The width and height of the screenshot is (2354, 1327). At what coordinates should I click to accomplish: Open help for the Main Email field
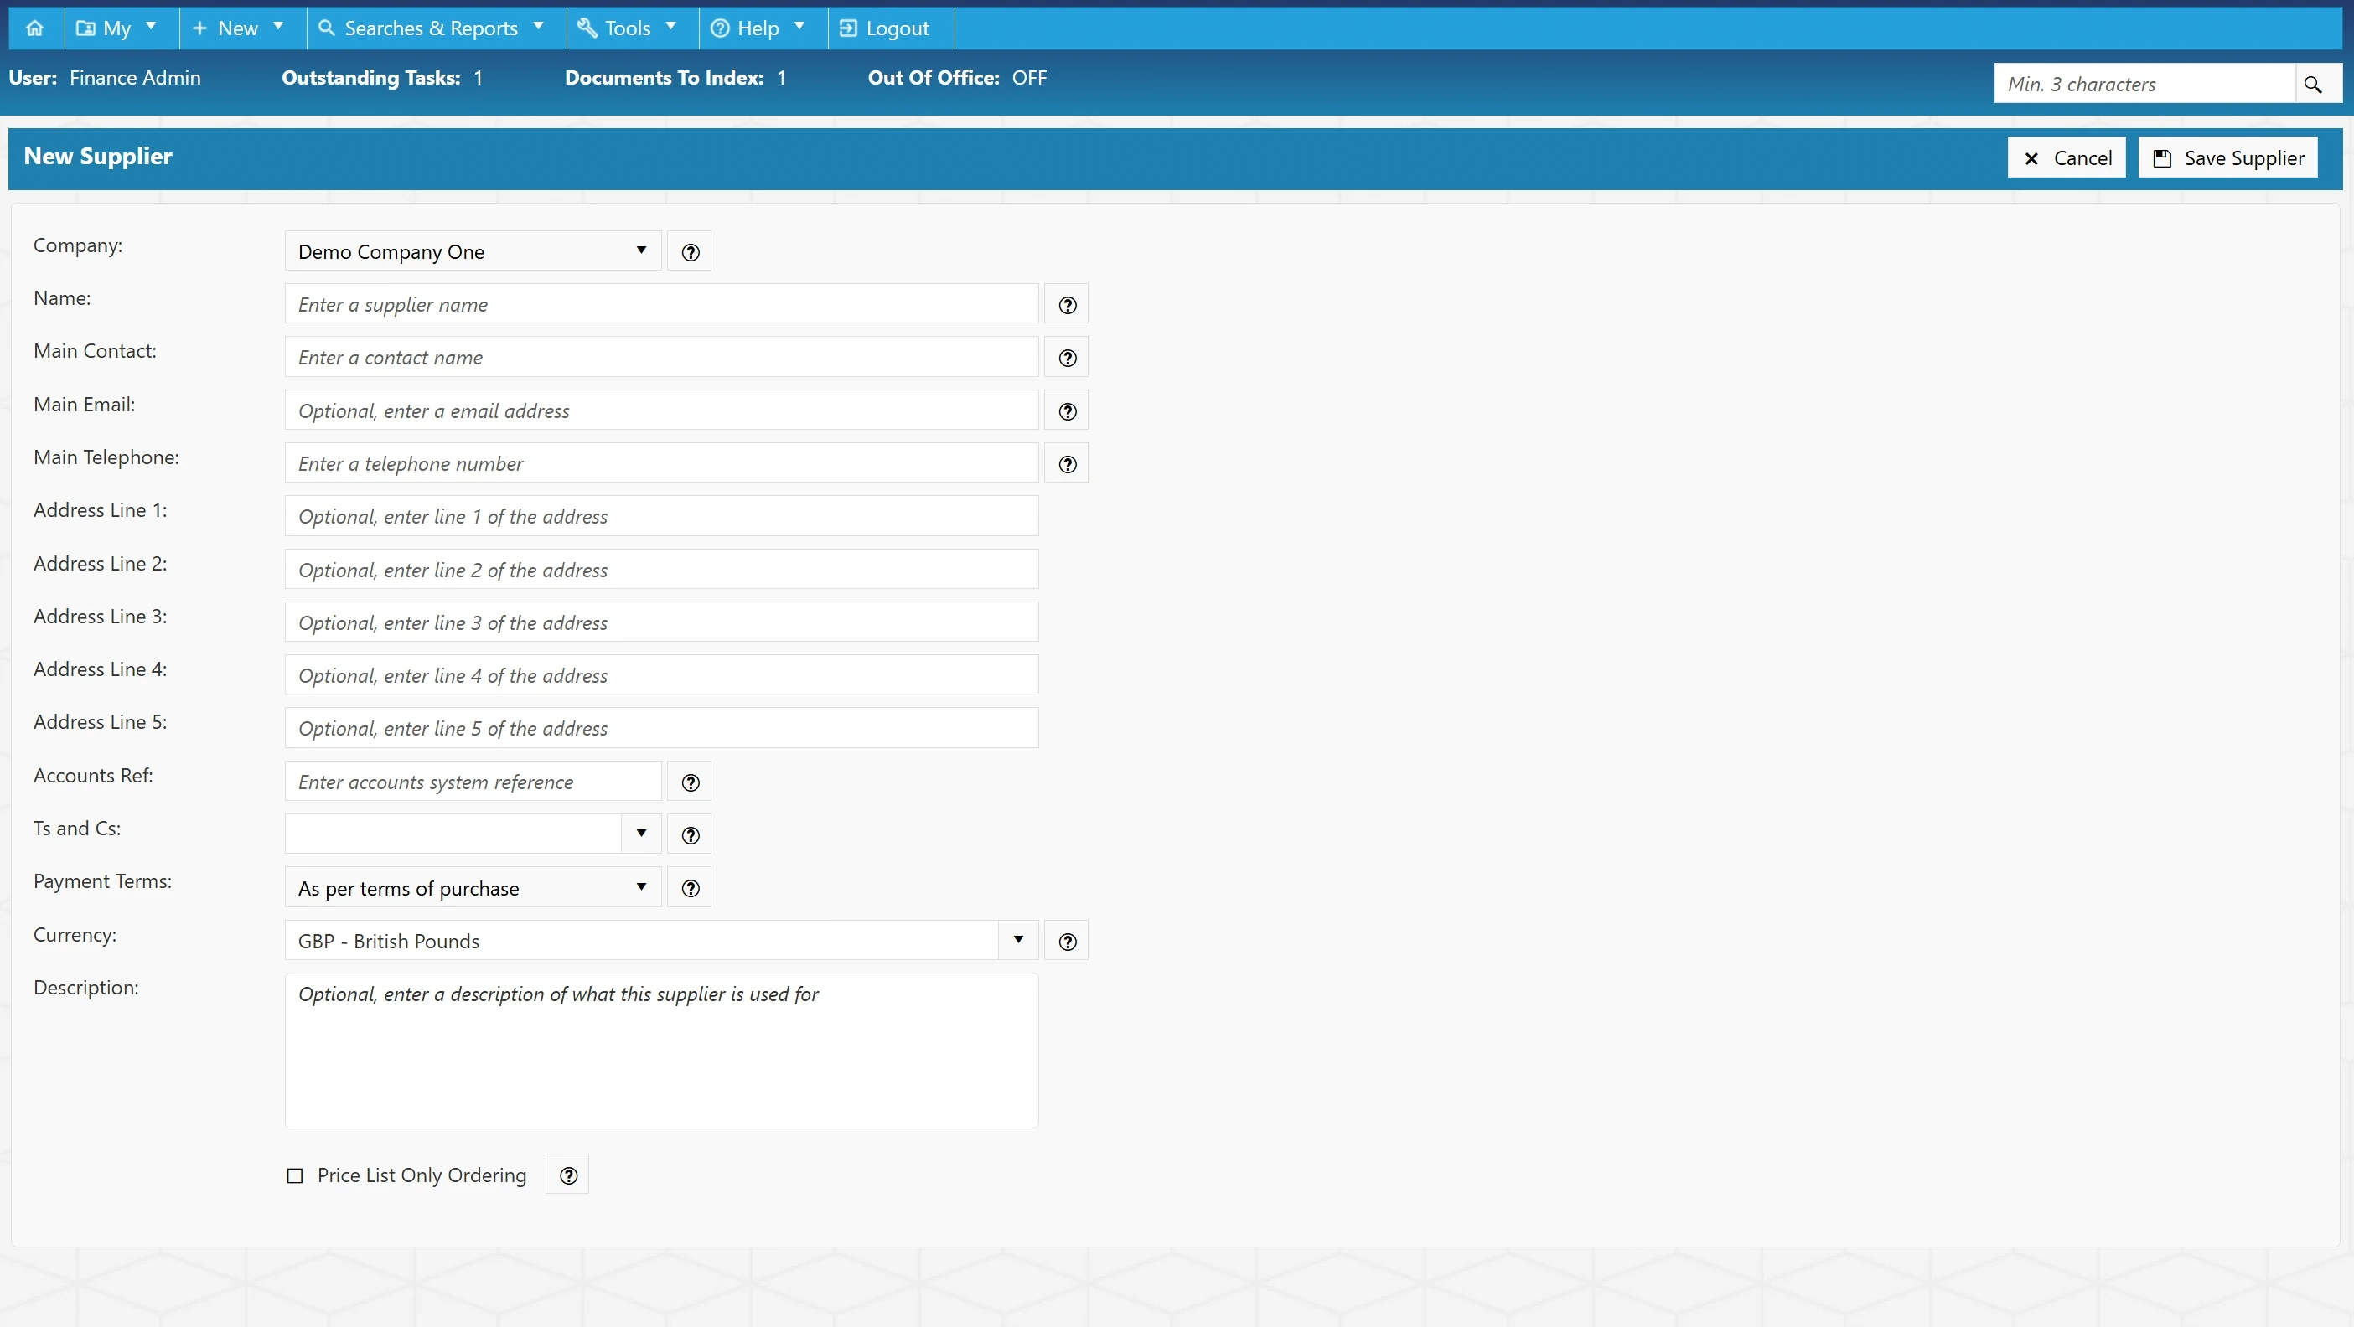pos(1067,411)
